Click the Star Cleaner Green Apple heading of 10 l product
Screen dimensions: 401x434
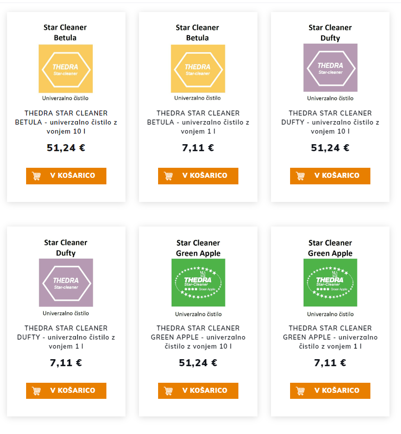pyautogui.click(x=198, y=248)
